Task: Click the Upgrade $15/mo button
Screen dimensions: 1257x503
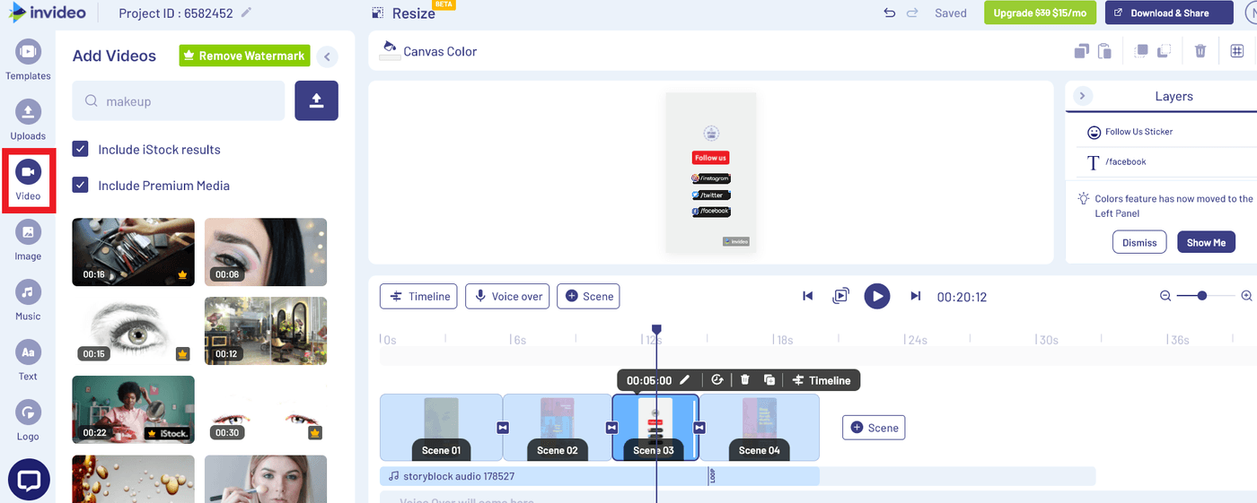Action: [1042, 13]
